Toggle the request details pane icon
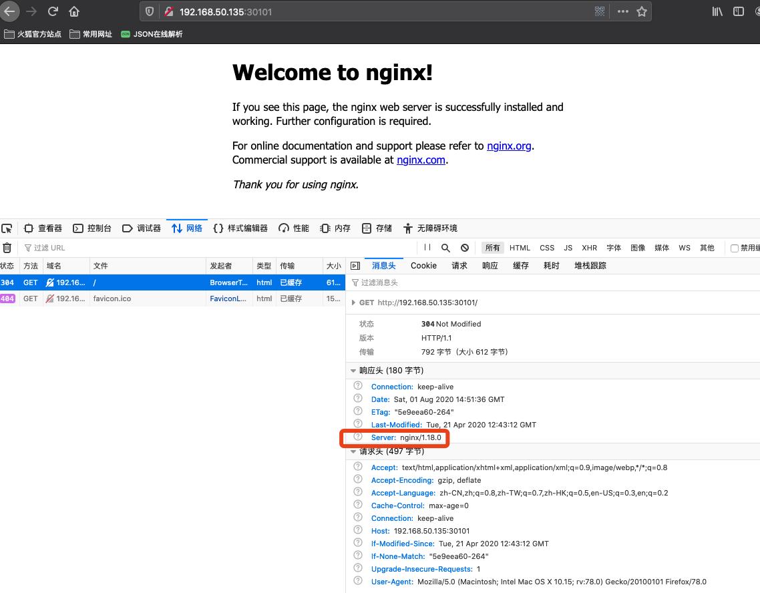 click(355, 266)
